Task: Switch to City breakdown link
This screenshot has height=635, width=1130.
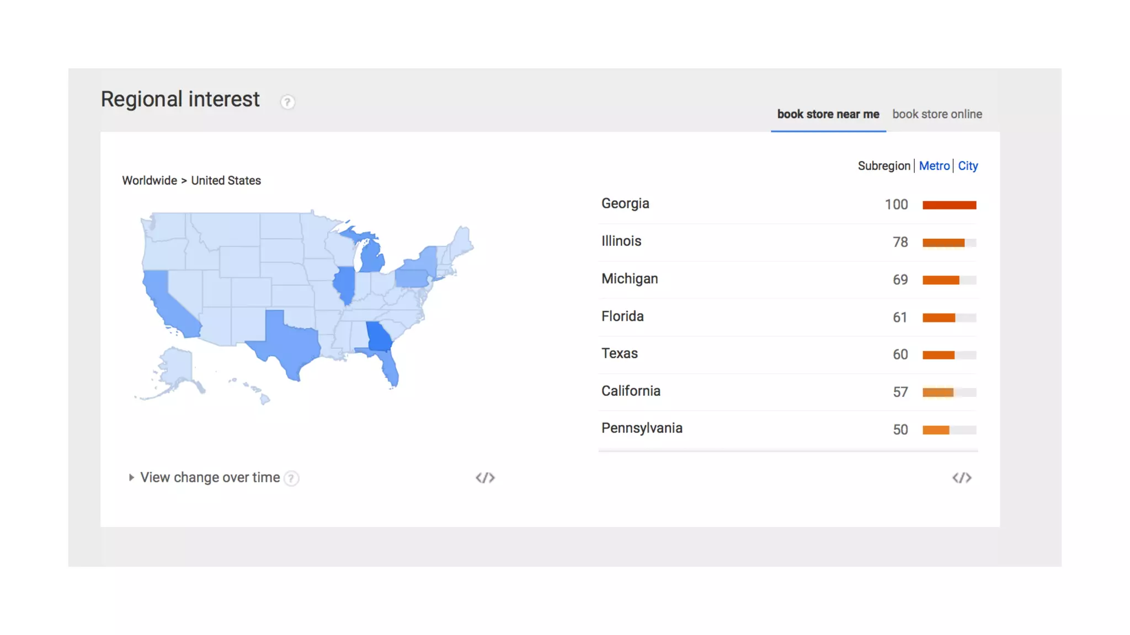Action: 967,166
